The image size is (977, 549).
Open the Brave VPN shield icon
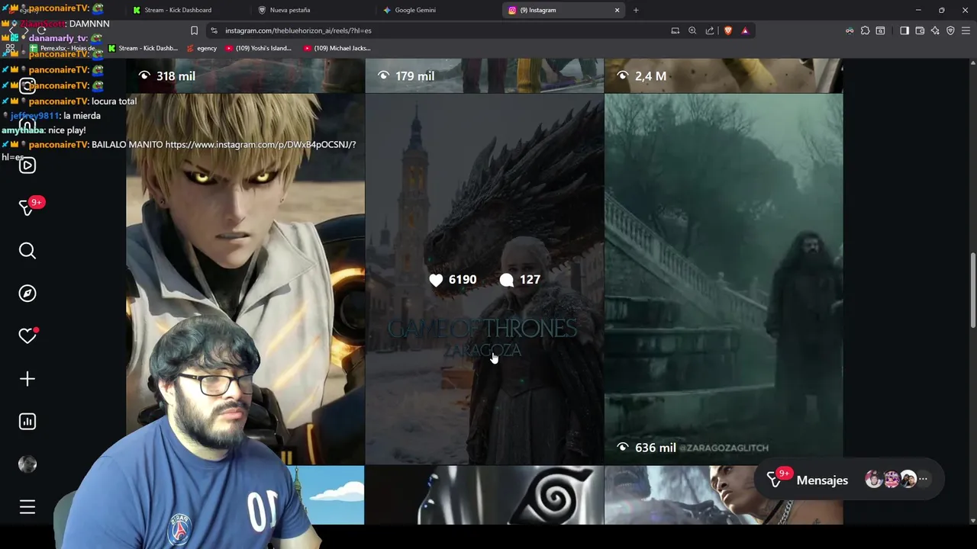950,30
